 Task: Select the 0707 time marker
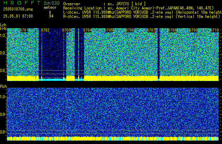pyautogui.click(x=151, y=30)
